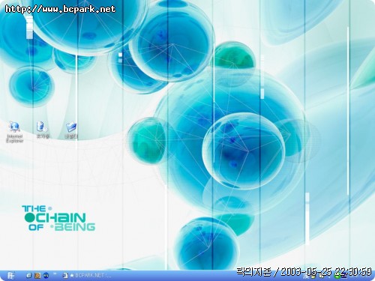This screenshot has width=375, height=281.
Task: Click the green round system tray icon
Action: (x=337, y=277)
